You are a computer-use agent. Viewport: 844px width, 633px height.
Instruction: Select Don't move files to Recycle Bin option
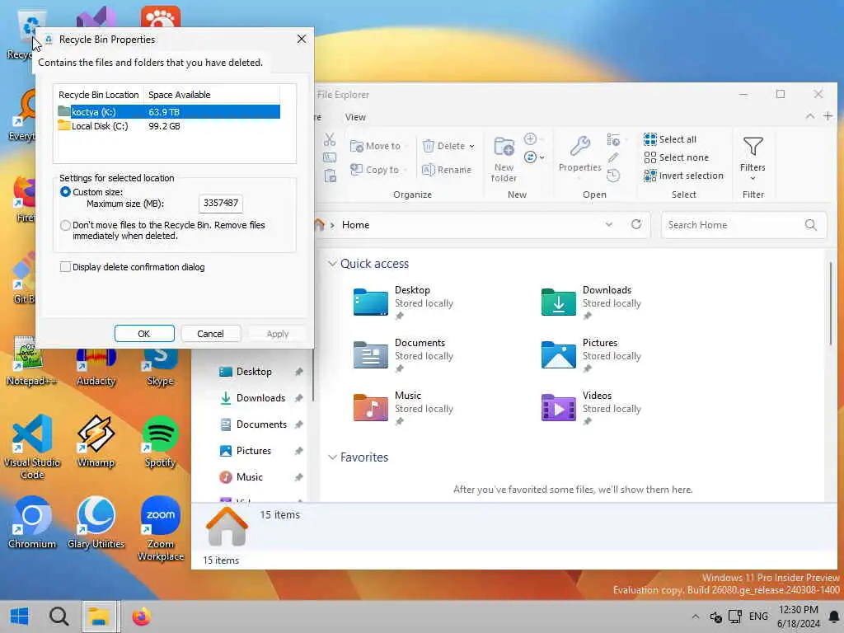click(65, 225)
